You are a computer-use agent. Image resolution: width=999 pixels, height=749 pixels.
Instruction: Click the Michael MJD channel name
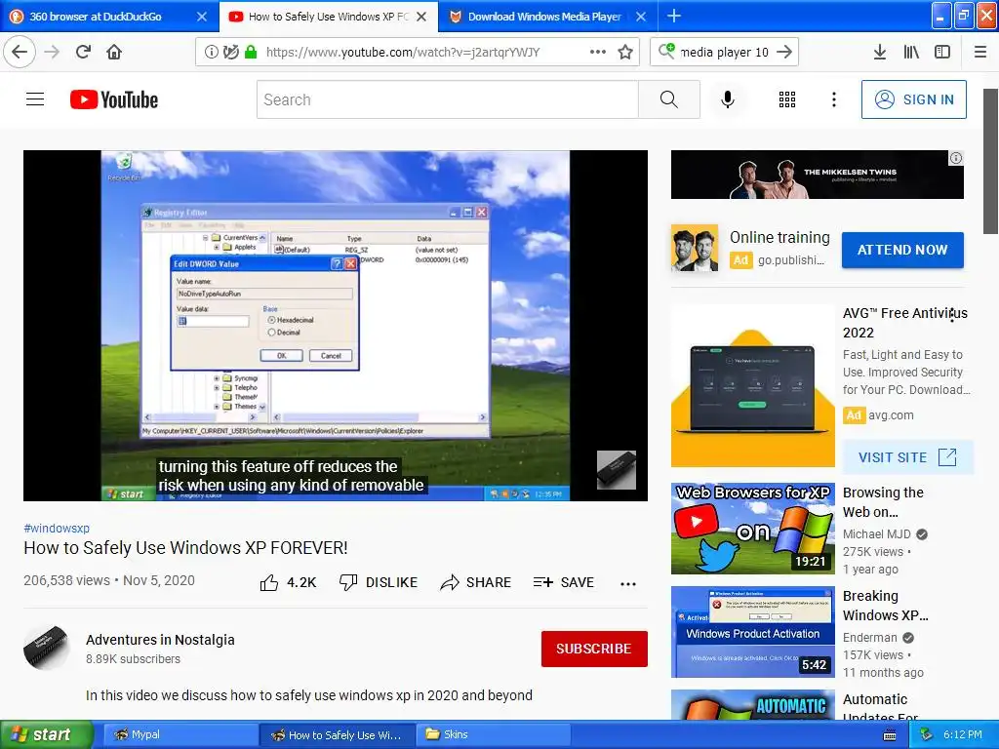pyautogui.click(x=877, y=533)
